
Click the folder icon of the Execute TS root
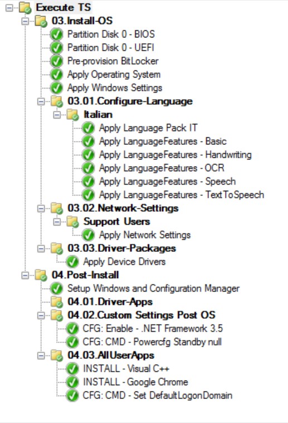(x=26, y=8)
